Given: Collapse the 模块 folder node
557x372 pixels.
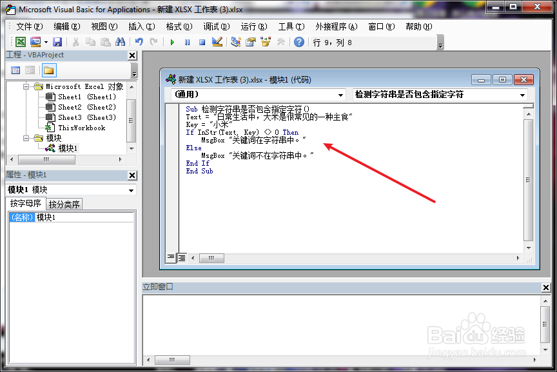Looking at the screenshot, I should [26, 138].
